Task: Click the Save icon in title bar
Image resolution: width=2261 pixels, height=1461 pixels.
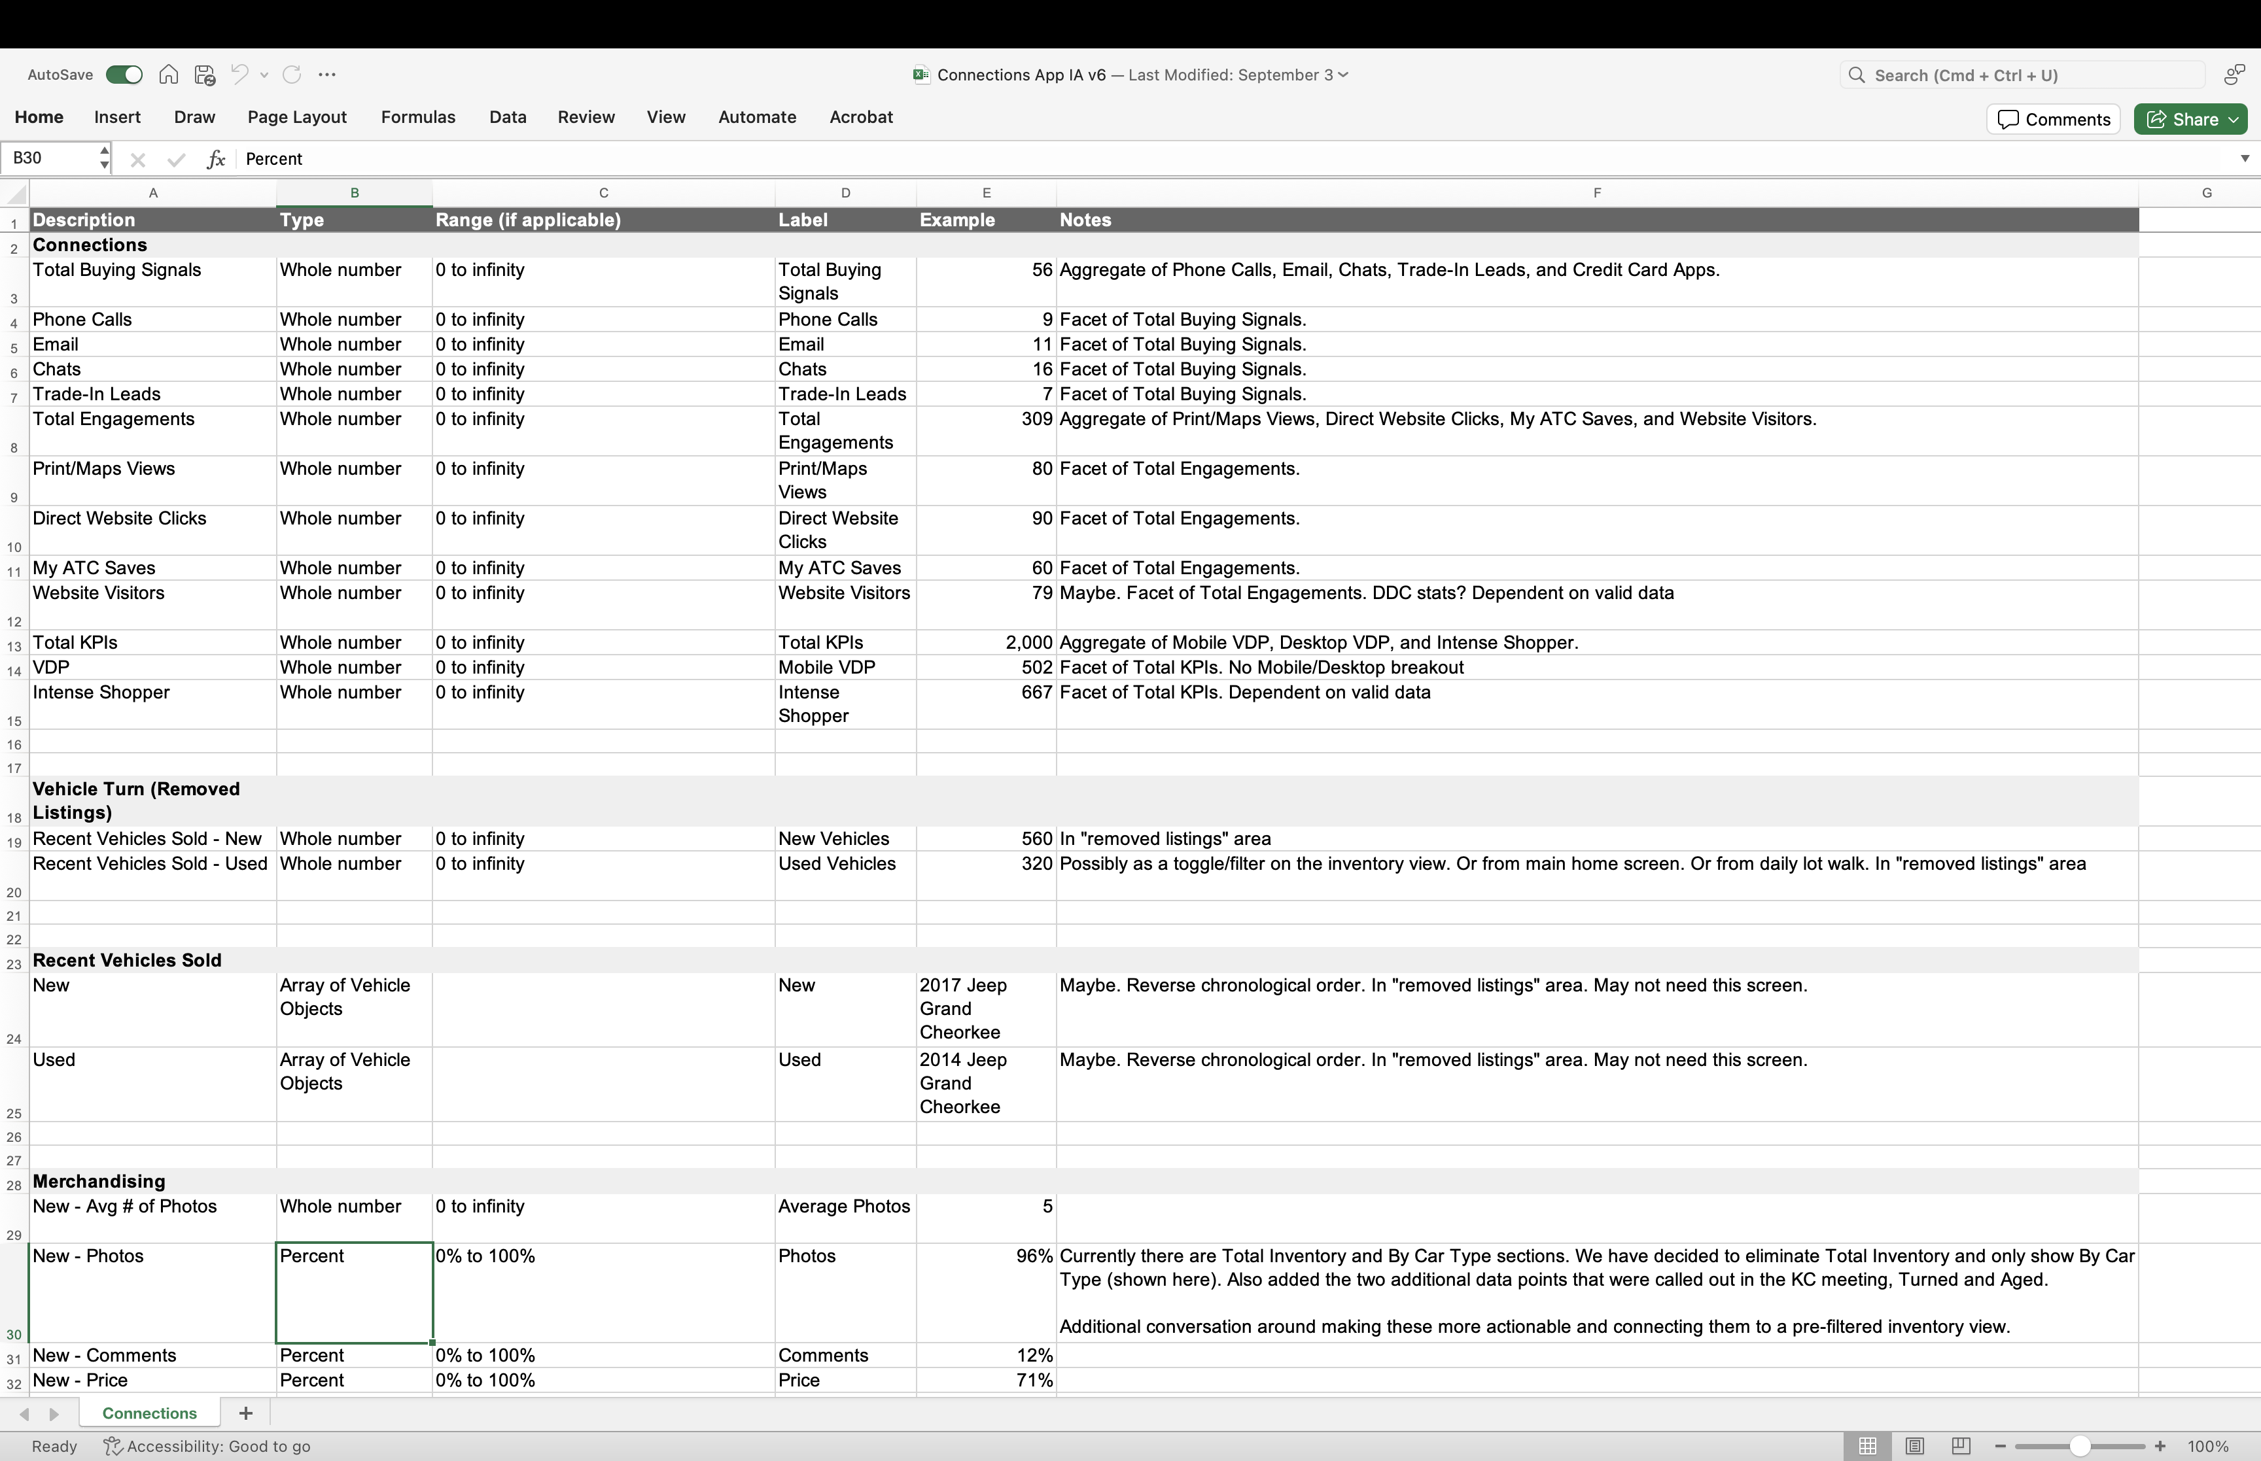Action: (205, 75)
